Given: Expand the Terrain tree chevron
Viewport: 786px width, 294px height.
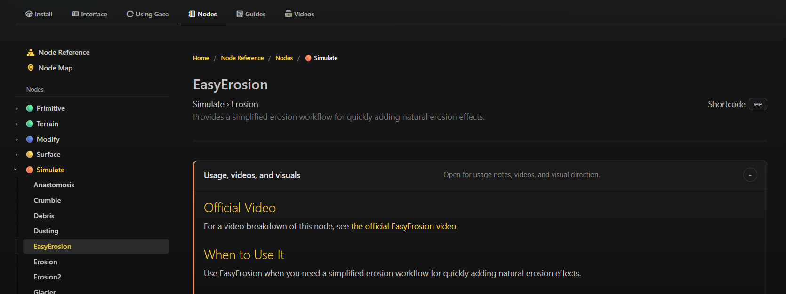Looking at the screenshot, I should tap(16, 124).
